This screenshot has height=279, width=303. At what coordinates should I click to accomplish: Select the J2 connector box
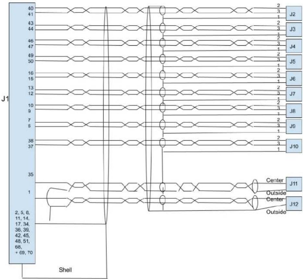tap(294, 14)
